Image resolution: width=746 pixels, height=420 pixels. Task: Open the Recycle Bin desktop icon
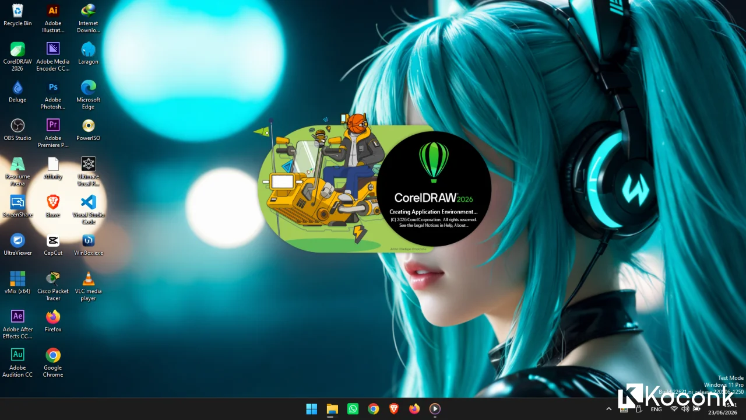[17, 16]
